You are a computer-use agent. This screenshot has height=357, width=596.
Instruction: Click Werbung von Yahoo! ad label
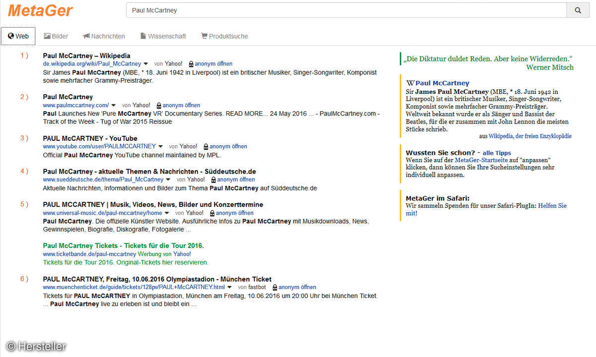pyautogui.click(x=164, y=254)
